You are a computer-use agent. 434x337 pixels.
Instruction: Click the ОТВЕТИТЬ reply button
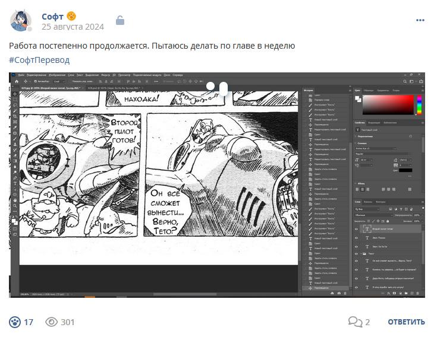(x=406, y=322)
